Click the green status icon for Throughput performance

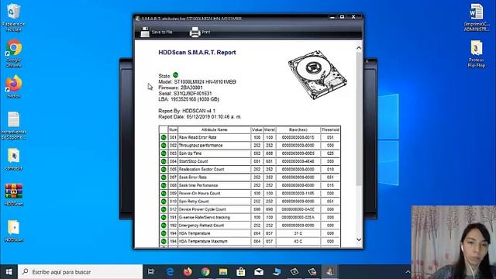coord(164,146)
